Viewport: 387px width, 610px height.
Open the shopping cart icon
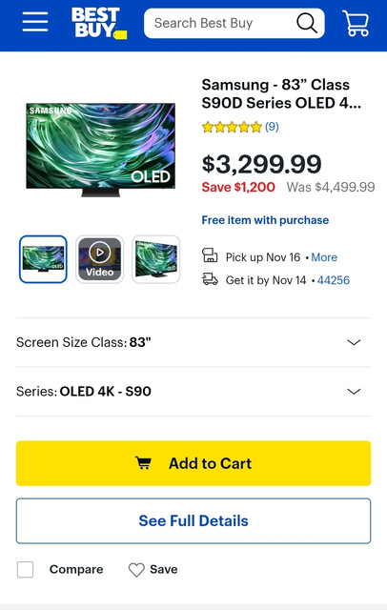[x=356, y=23]
